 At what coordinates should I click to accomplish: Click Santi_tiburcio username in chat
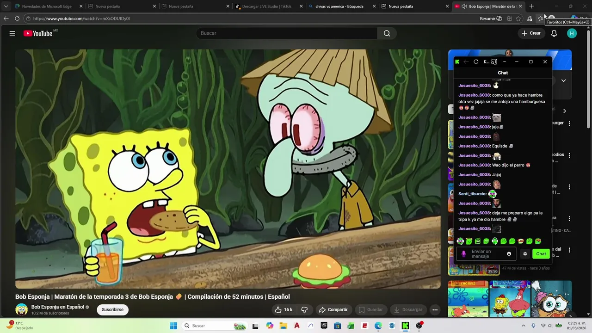472,194
